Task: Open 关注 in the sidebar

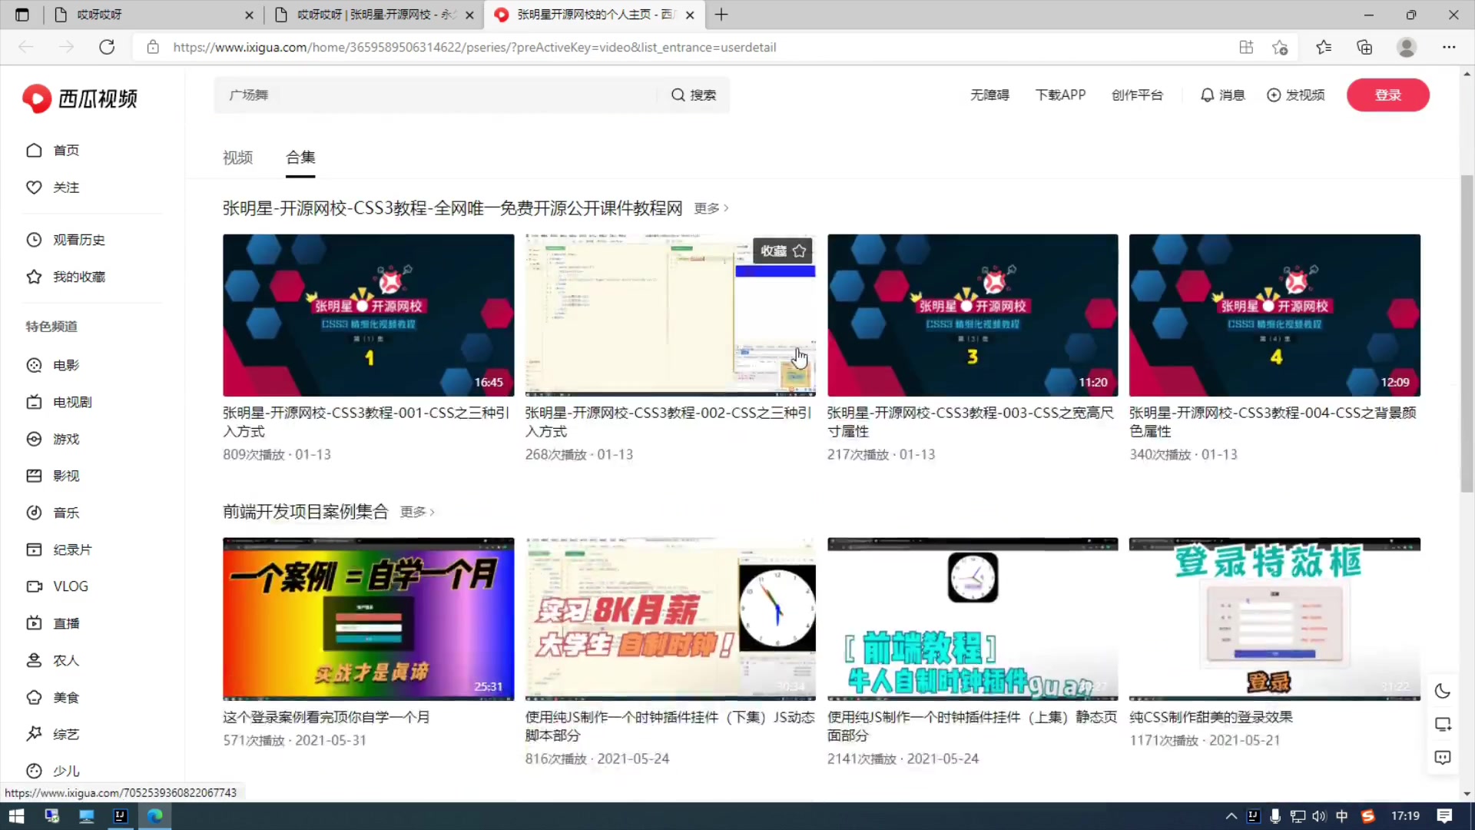Action: [53, 187]
